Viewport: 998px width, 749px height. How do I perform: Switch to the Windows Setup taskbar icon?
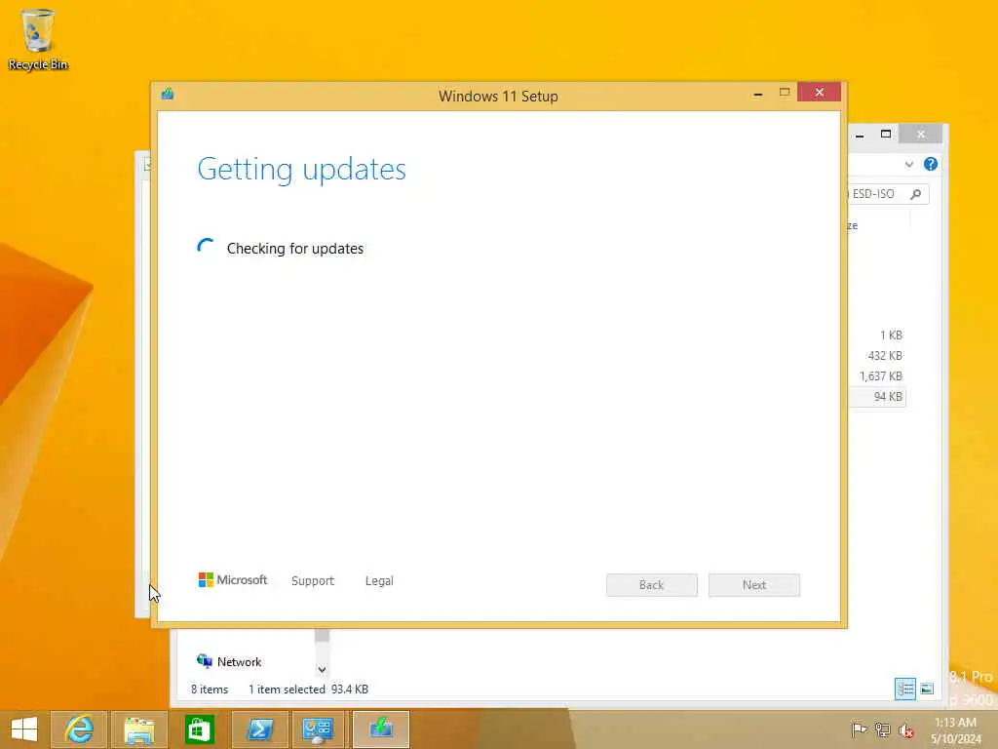(x=381, y=729)
